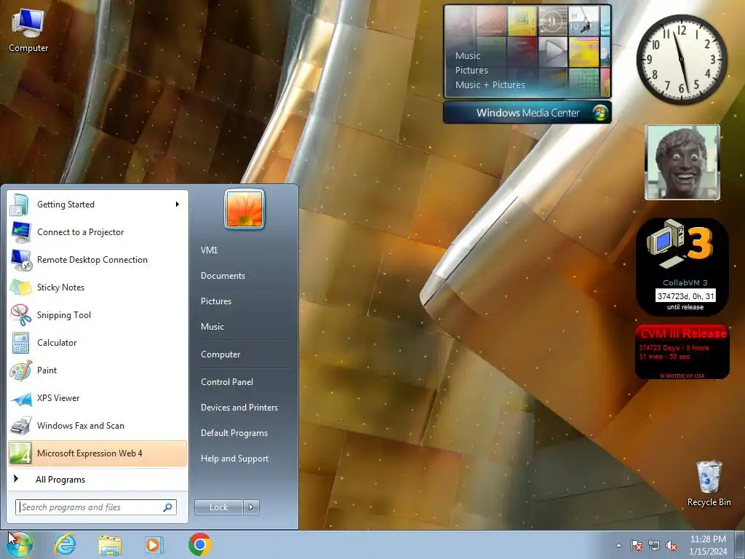The width and height of the screenshot is (745, 559).
Task: Click the Start orb button
Action: (19, 544)
